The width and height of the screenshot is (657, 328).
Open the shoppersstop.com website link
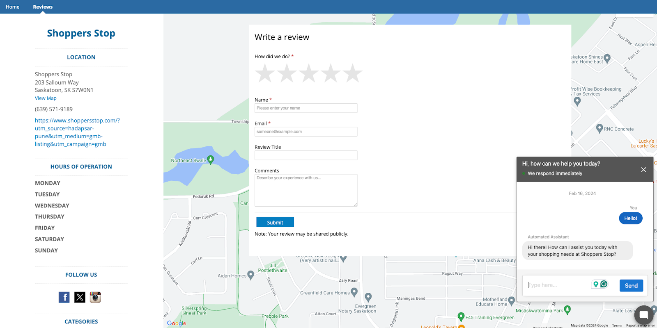pyautogui.click(x=77, y=132)
